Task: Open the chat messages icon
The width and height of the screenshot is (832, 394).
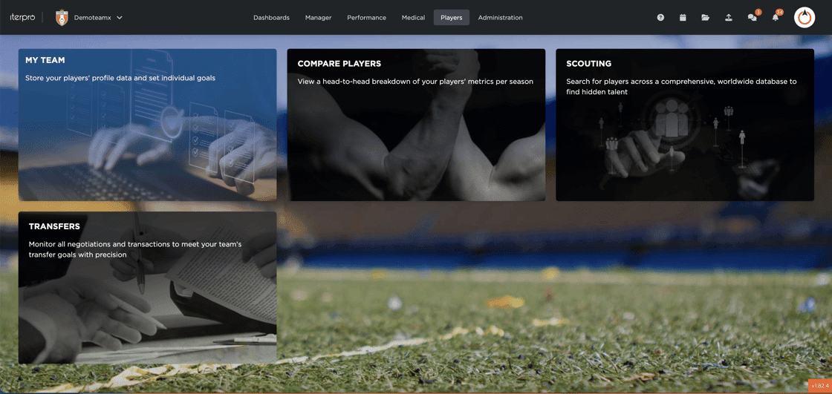Action: (752, 18)
